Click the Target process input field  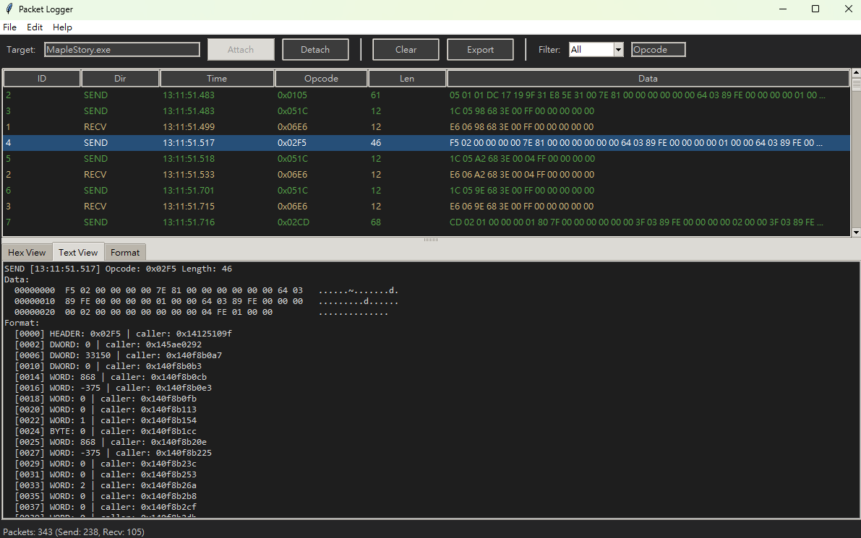point(122,49)
